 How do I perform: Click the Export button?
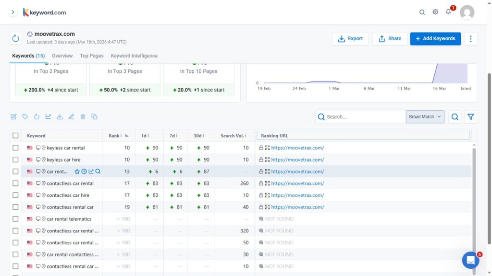[350, 39]
